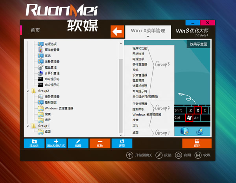
Task: Collapse the Group2 tree node
Action: 28,91
